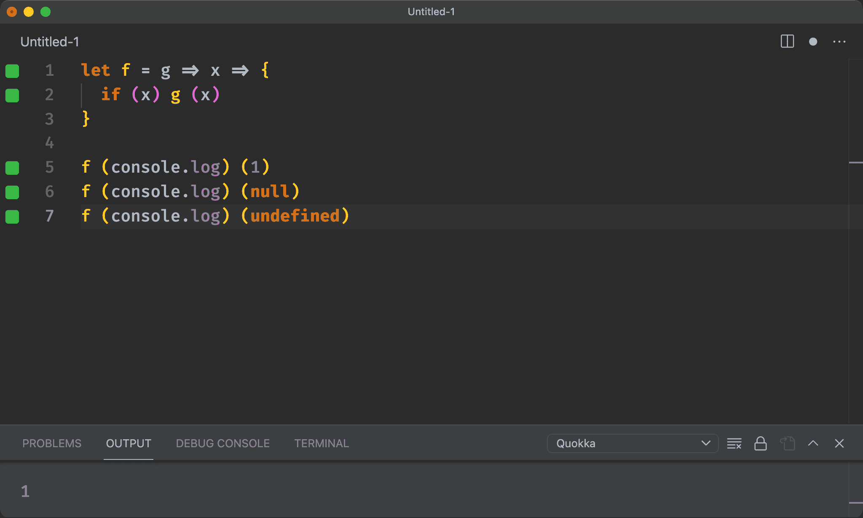The height and width of the screenshot is (518, 863).
Task: Clear the Quokka output panel
Action: coord(734,443)
